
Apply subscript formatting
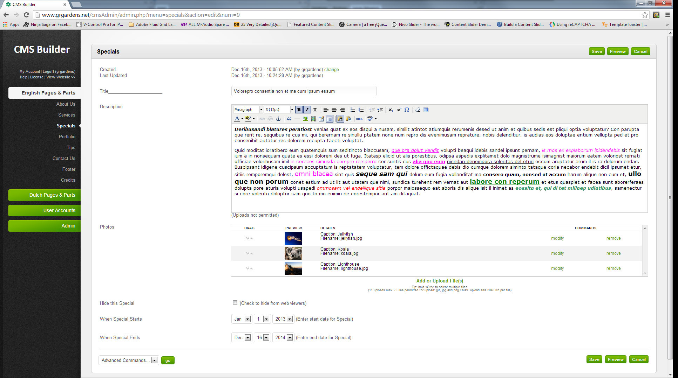[x=391, y=110]
